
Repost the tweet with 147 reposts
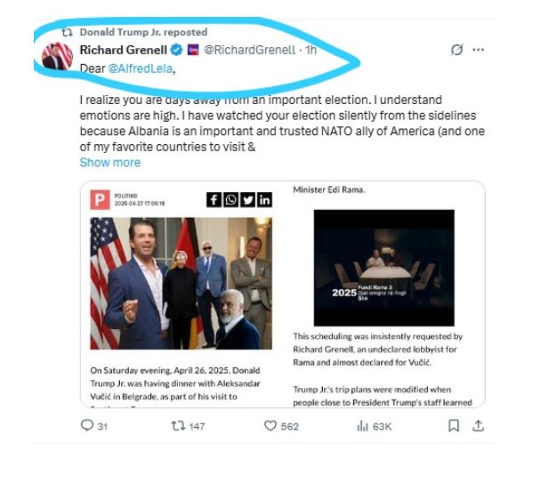click(x=177, y=426)
